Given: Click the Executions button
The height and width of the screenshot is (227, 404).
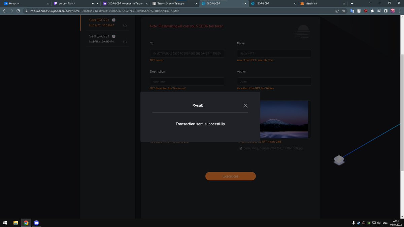Looking at the screenshot, I should [x=231, y=176].
